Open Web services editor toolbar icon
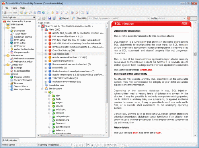This screenshot has width=199, height=148. coord(67,13)
